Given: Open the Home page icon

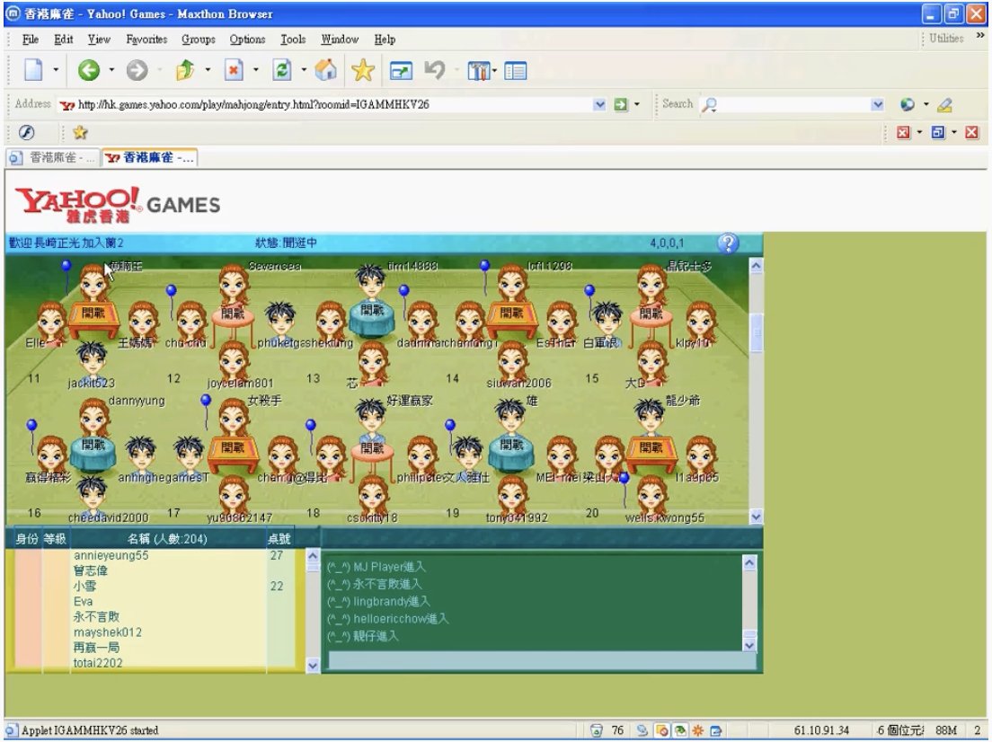Looking at the screenshot, I should (x=326, y=69).
